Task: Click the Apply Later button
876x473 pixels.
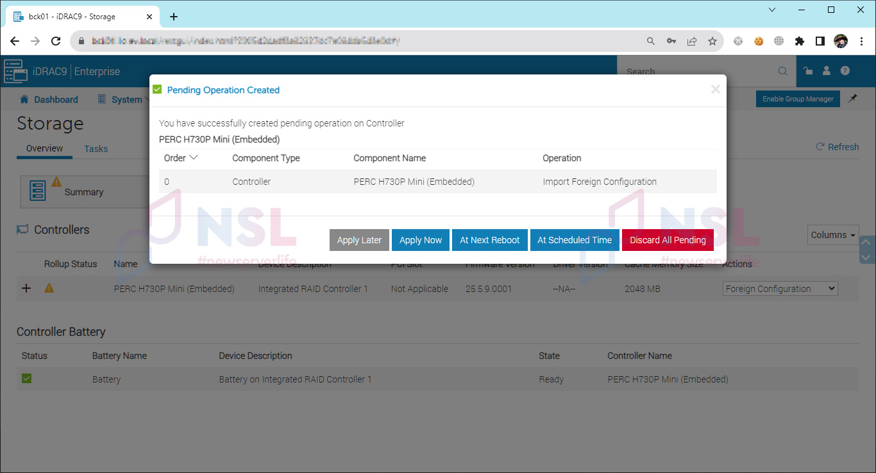Action: pos(359,240)
